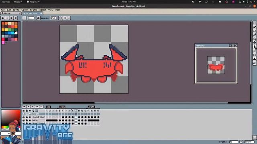Open the Activities overview

(6, 2)
